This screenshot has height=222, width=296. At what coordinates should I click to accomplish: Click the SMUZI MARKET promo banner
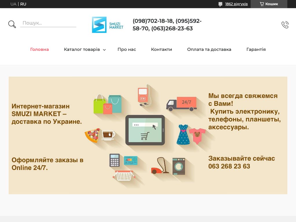tap(148, 135)
